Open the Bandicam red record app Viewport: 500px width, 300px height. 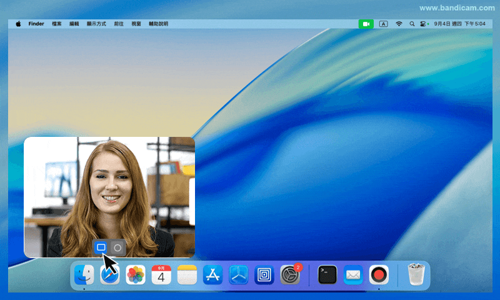coord(378,274)
